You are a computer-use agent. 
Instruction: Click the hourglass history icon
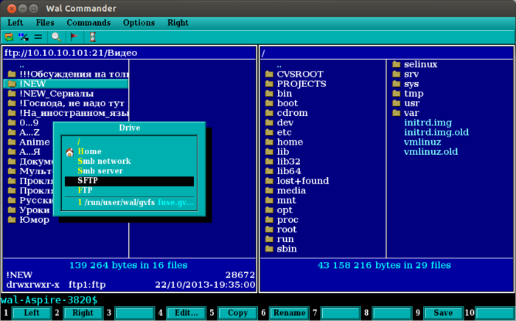click(93, 37)
